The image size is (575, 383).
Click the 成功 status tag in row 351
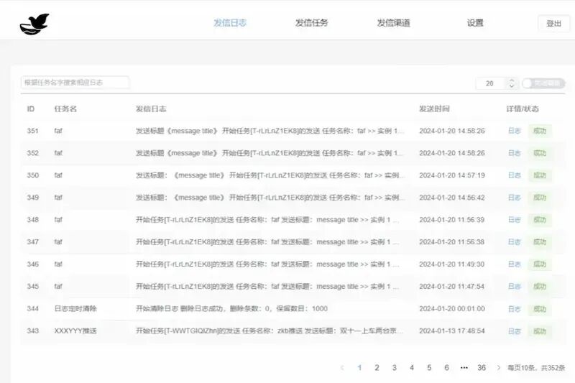(540, 131)
